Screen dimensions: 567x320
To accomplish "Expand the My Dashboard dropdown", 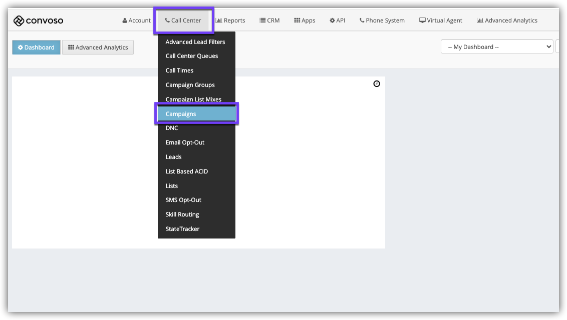I will (497, 47).
